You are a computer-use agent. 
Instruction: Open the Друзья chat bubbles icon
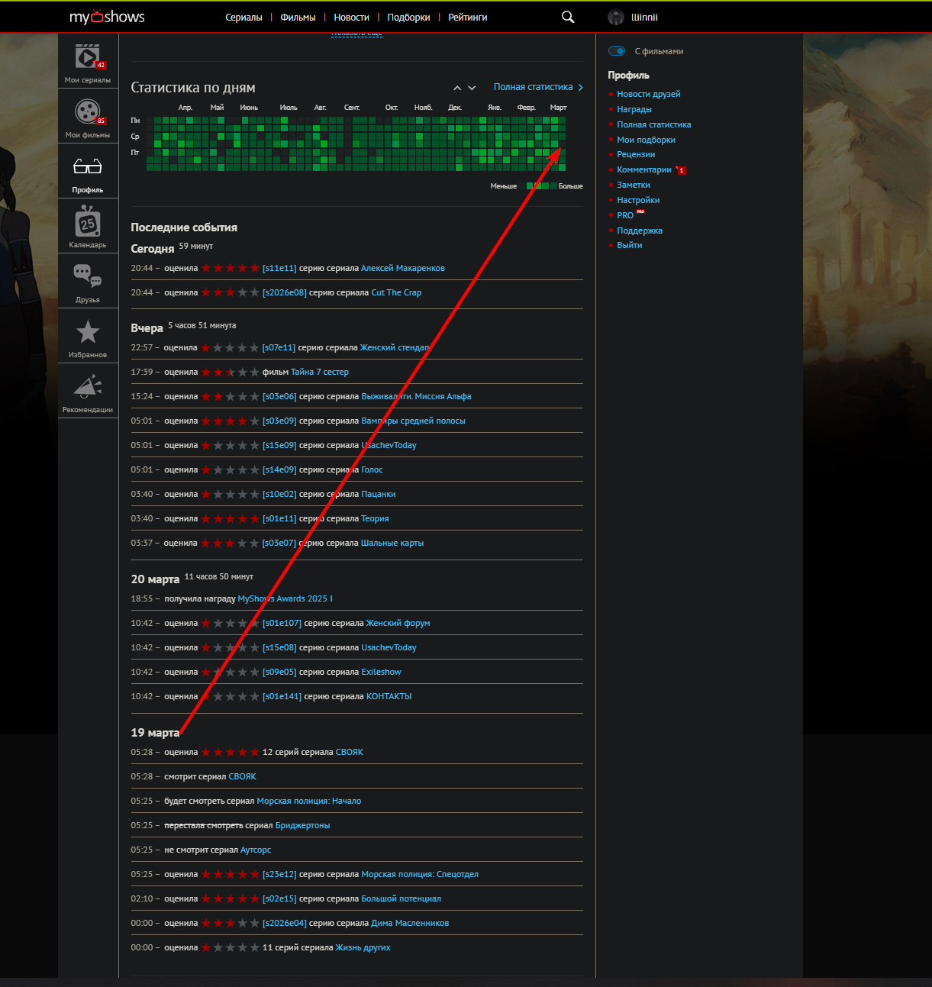point(88,276)
